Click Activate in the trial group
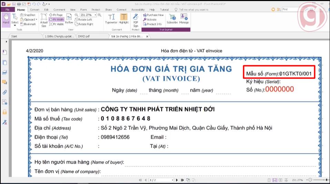The height and width of the screenshot is (184, 330). pos(150,20)
